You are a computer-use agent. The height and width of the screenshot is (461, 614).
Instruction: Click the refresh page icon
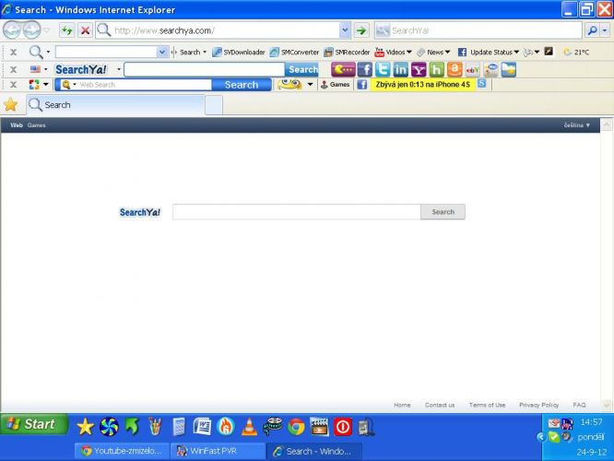[67, 30]
